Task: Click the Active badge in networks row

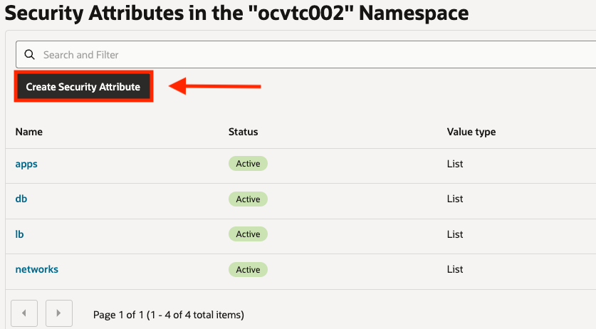Action: (x=248, y=270)
